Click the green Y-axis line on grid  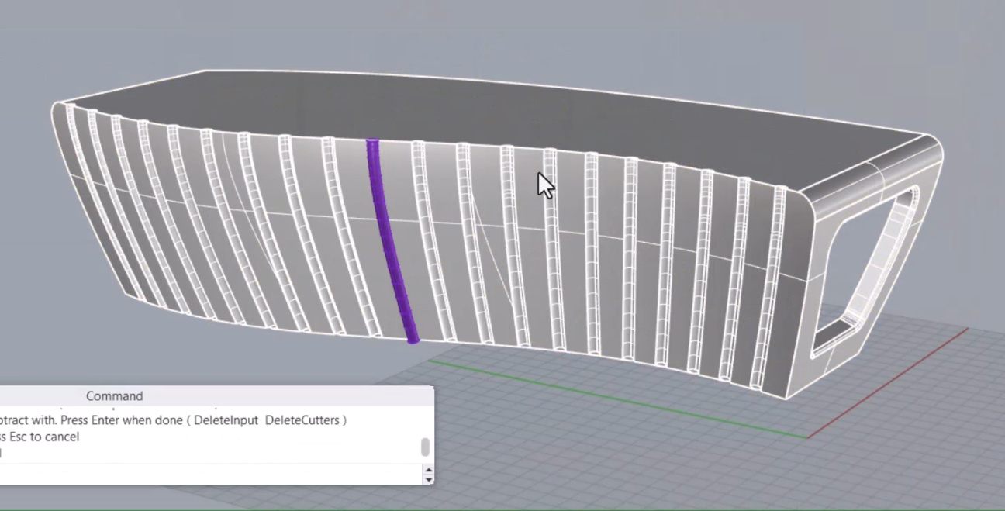[582, 394]
